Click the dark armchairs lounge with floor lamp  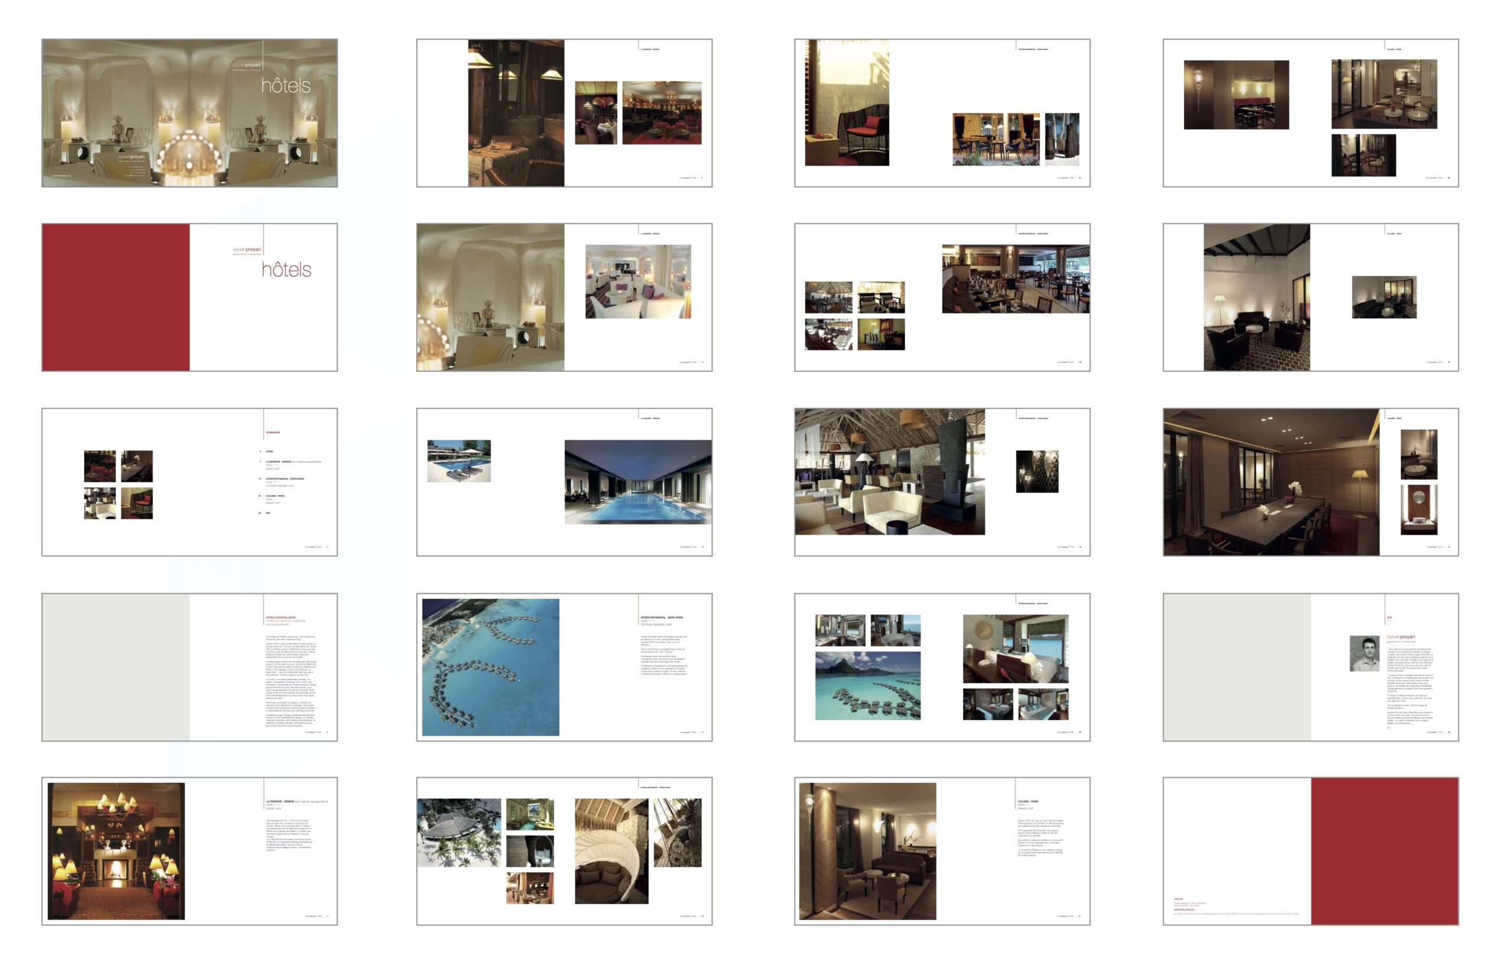(x=1256, y=297)
